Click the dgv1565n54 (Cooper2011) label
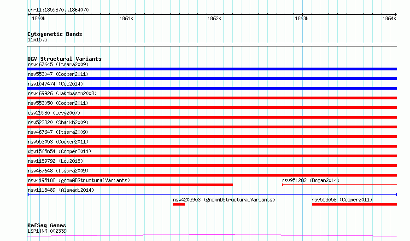Screen dimensions: 410x241 (x=59, y=151)
